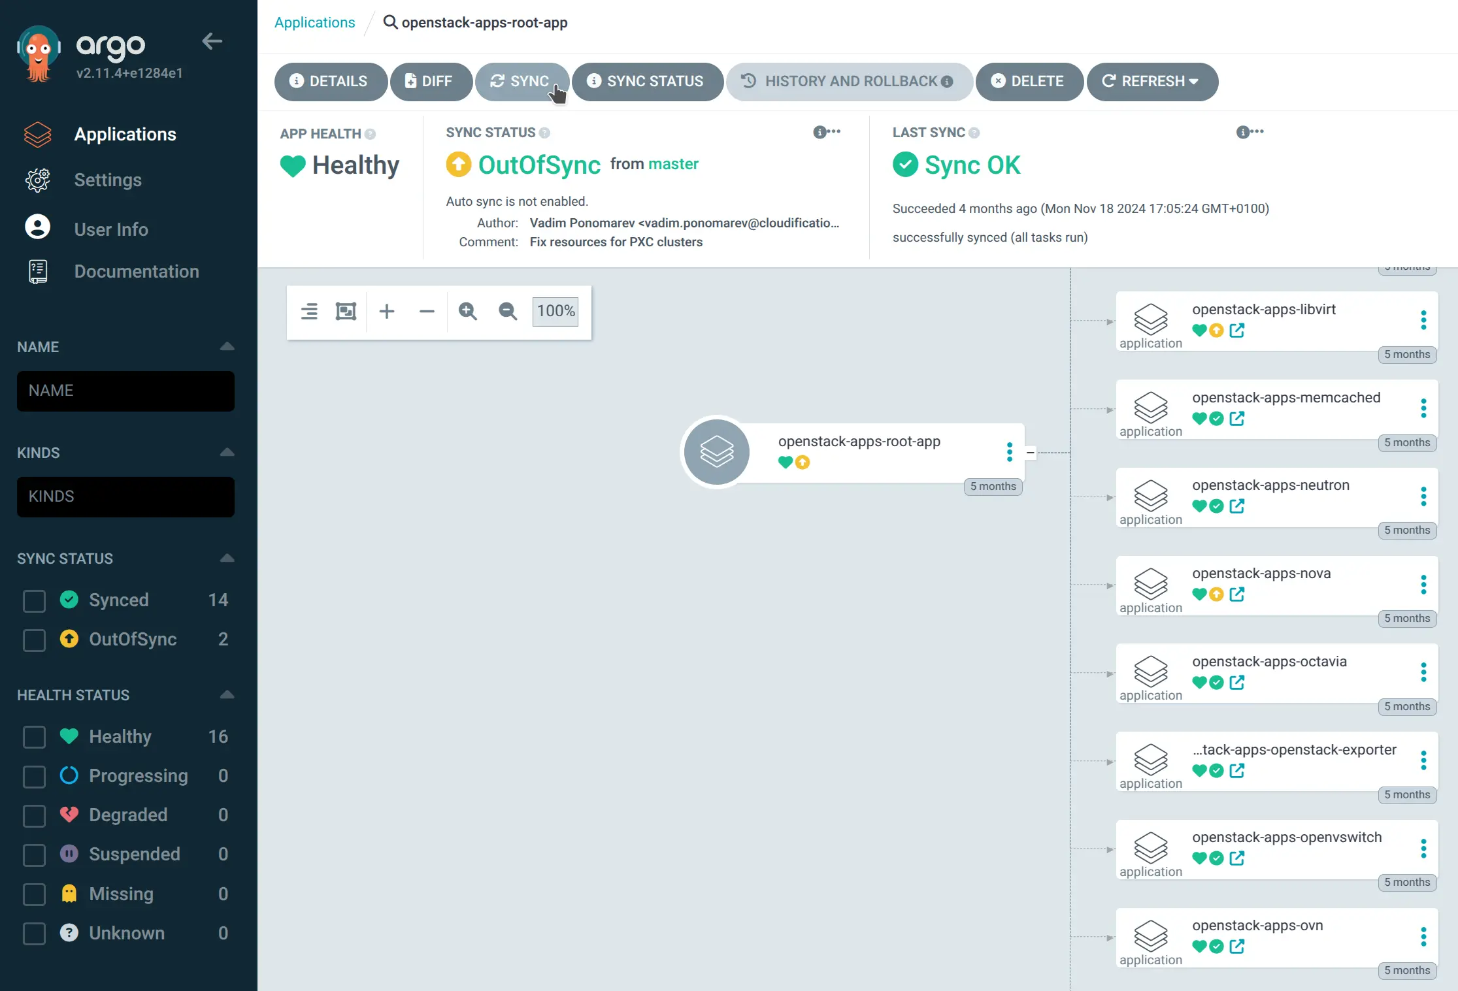Collapse the HEALTH STATUS filter section
The image size is (1458, 991).
point(227,694)
